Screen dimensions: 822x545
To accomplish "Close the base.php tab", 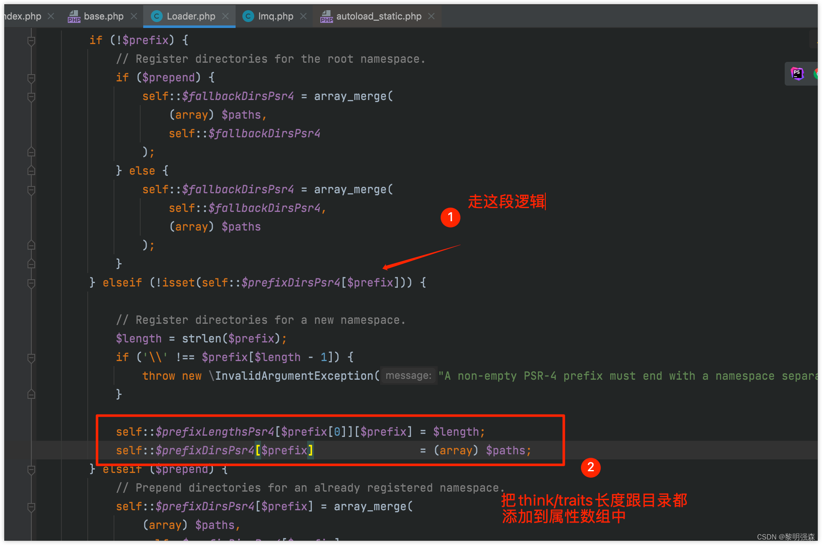I will (134, 16).
